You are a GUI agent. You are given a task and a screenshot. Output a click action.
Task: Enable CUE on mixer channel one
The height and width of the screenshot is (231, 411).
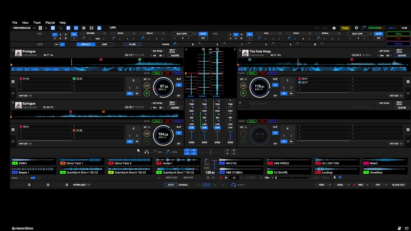[x=191, y=128]
